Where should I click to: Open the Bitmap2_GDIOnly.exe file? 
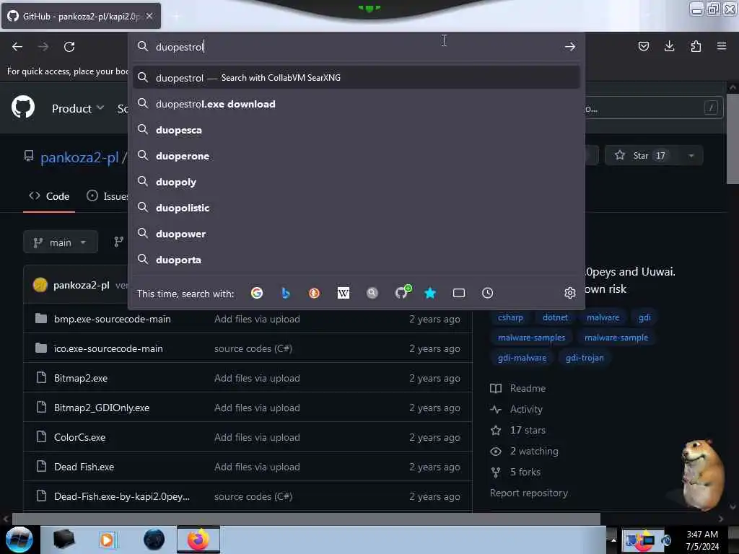102,408
